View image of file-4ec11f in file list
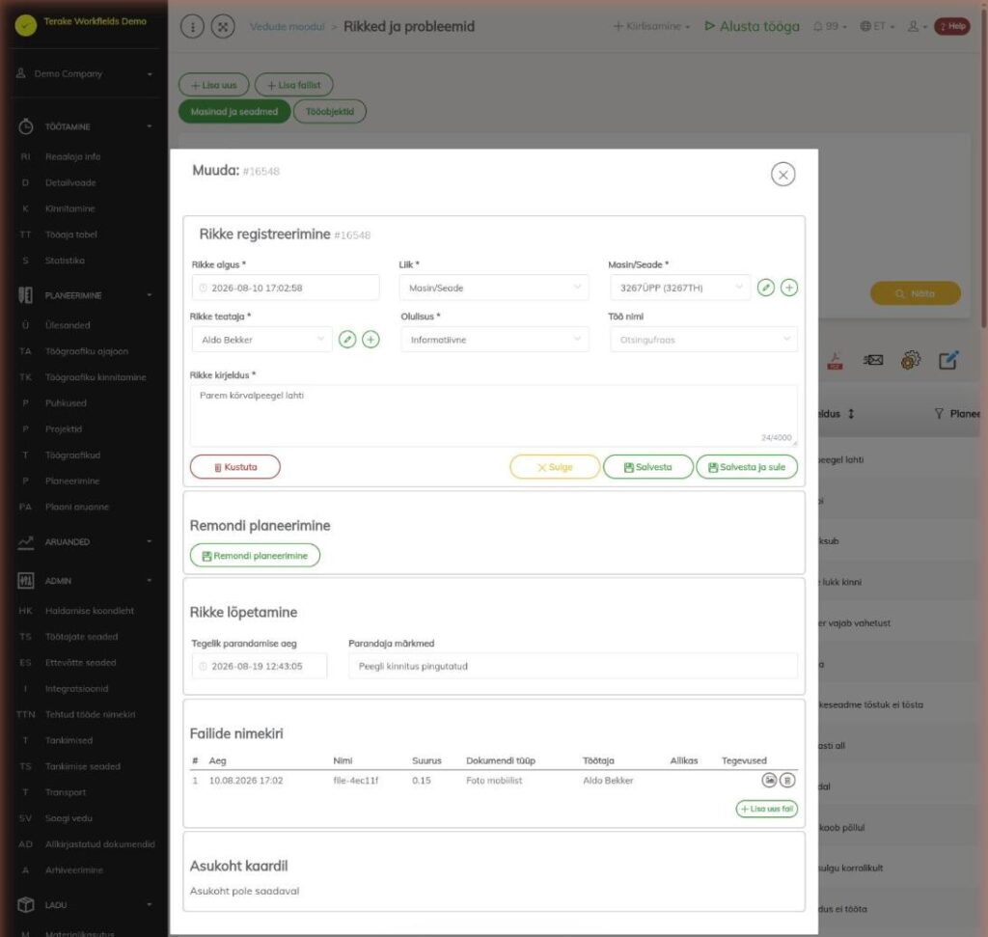This screenshot has height=937, width=988. (769, 780)
